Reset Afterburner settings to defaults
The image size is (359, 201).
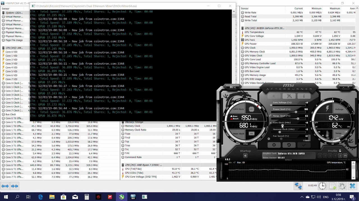coord(289,145)
